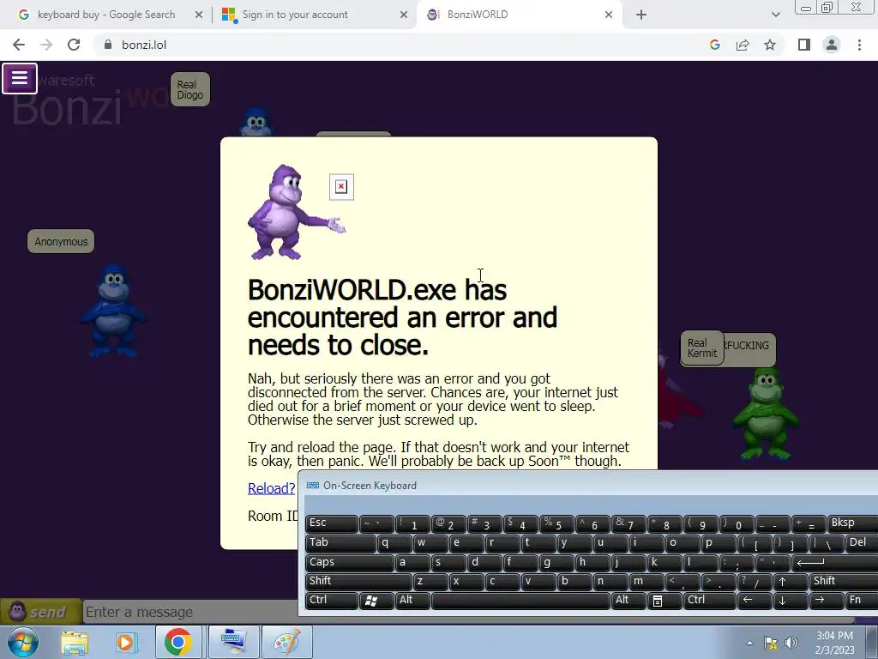Tap Bksp on the On-Screen Keyboard
The height and width of the screenshot is (659, 878).
(x=853, y=523)
